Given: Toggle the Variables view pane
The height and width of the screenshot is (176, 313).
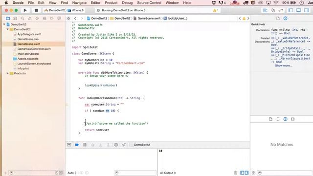Looking at the screenshot, I should click(x=242, y=173).
